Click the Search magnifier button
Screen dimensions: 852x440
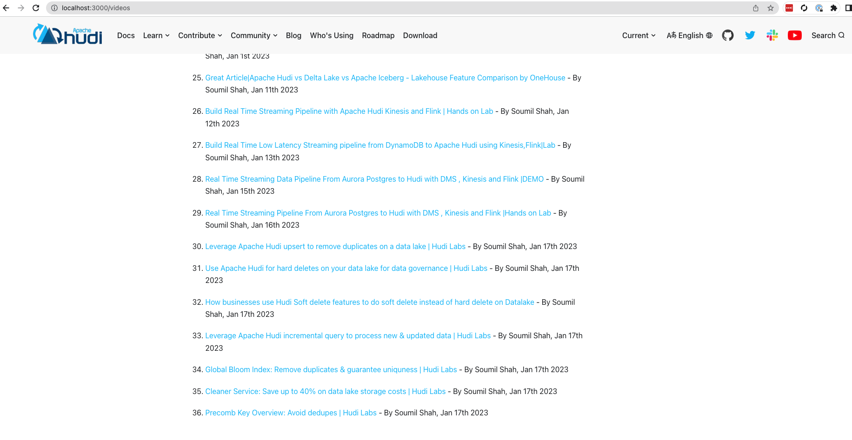coord(828,35)
